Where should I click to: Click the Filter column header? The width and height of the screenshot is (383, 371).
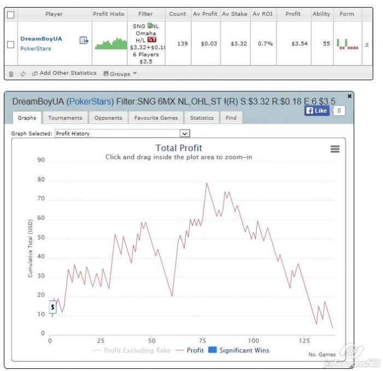click(146, 14)
